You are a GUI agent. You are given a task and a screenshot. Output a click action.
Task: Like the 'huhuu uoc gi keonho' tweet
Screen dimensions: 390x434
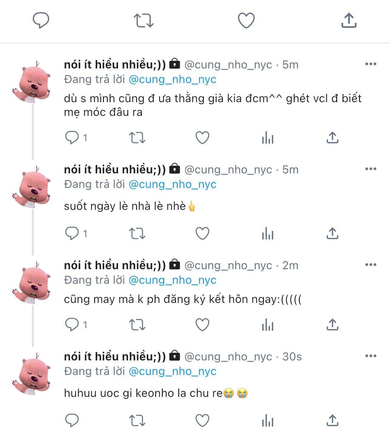tap(202, 421)
